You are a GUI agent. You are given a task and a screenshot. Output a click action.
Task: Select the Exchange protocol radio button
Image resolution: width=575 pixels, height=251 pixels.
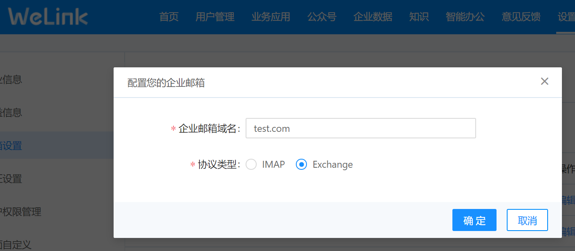click(x=301, y=164)
